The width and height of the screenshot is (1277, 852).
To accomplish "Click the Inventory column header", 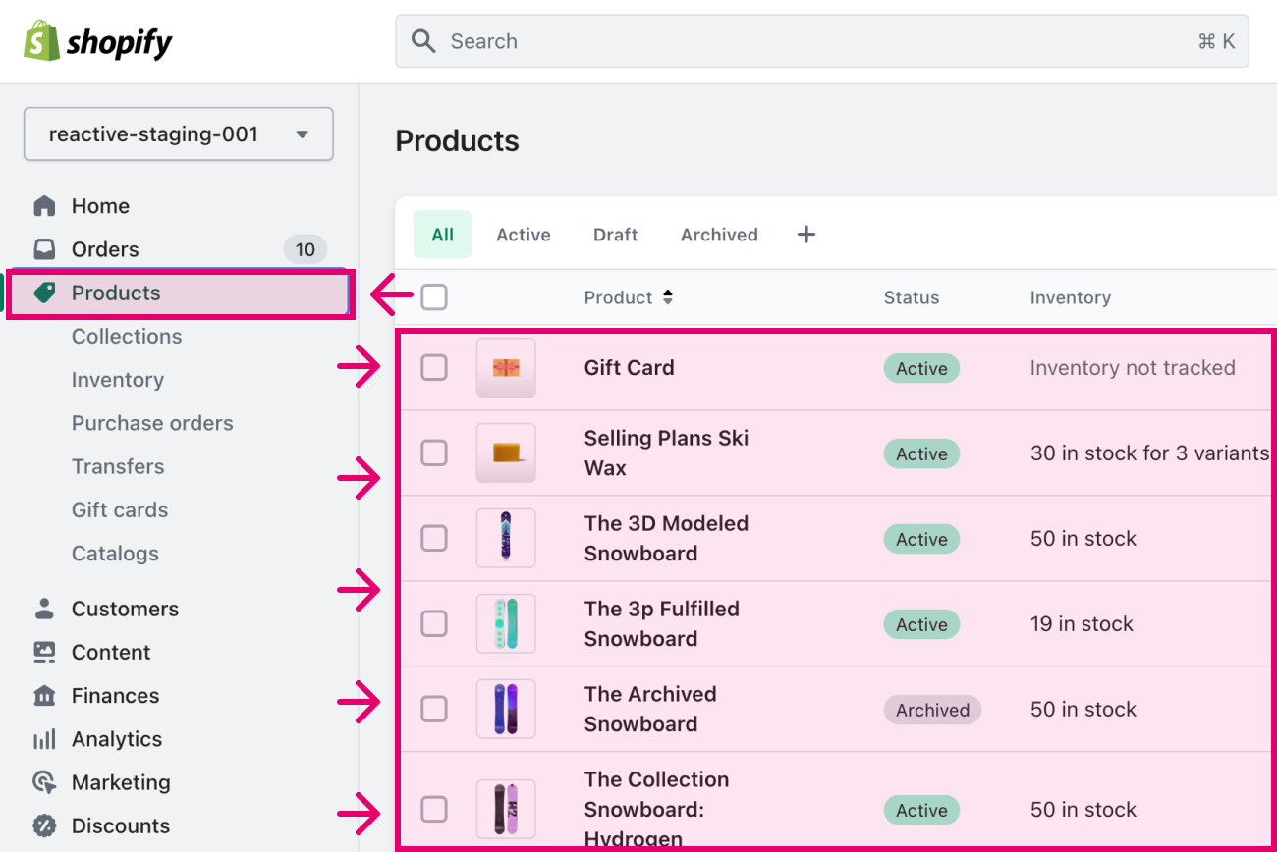I will click(x=1070, y=297).
